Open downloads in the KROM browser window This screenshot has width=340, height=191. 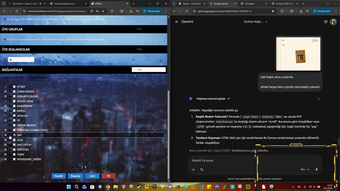[x=131, y=11]
